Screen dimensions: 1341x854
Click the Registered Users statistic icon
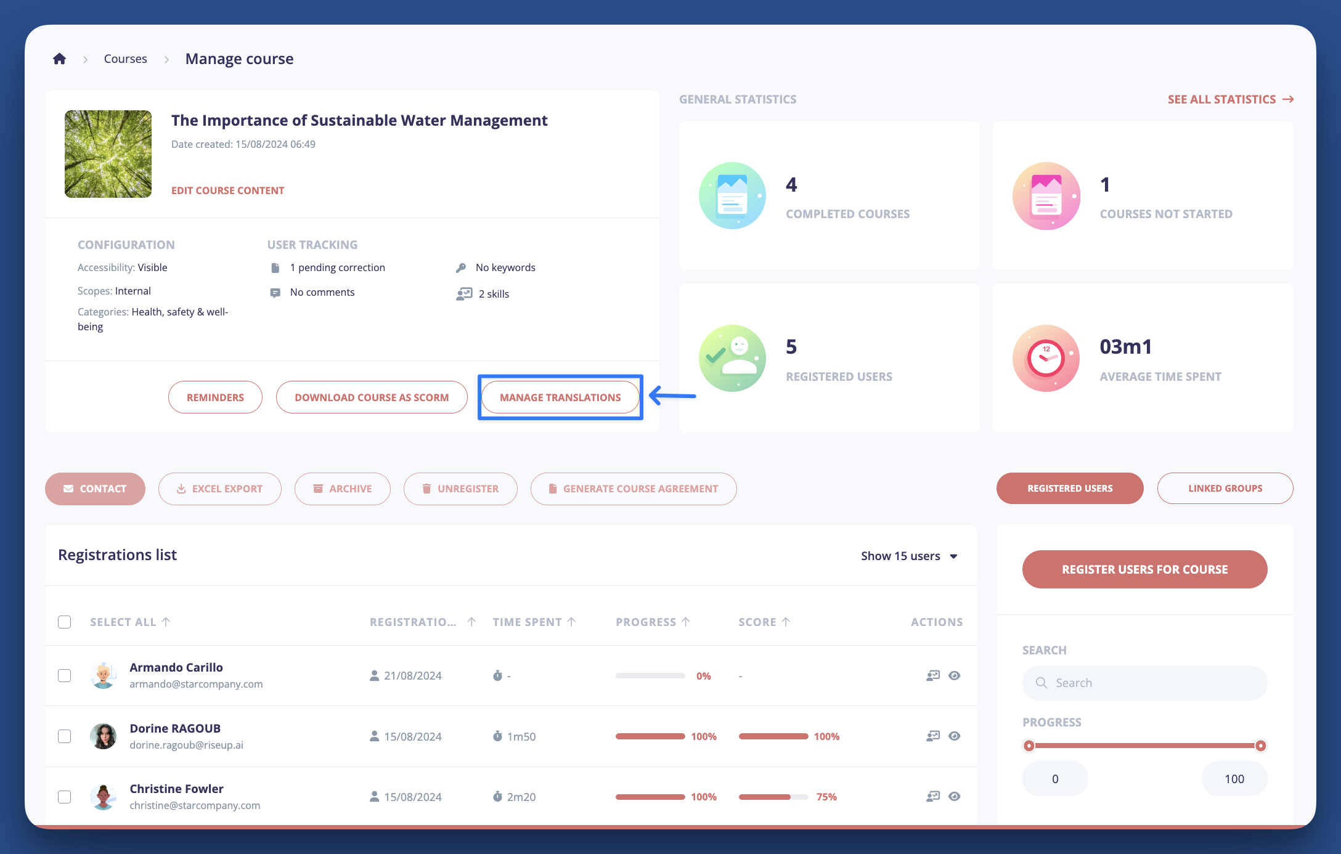732,358
